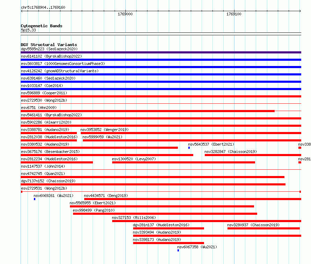Click the nsv3398173 (Audano2019) label
The width and height of the screenshot is (311, 264).
157,240
